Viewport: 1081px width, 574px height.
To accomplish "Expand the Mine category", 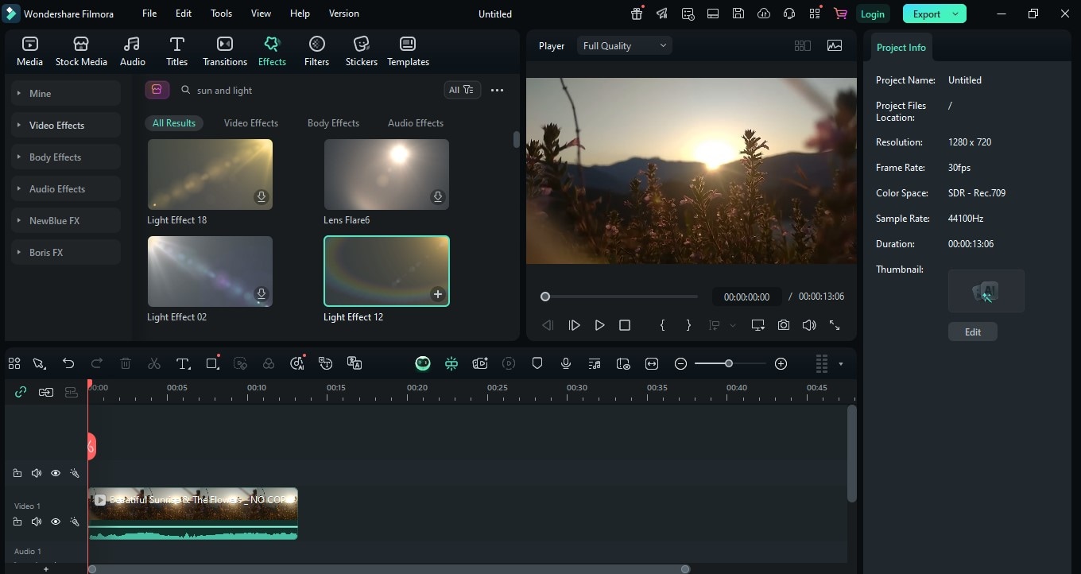I will [67, 93].
